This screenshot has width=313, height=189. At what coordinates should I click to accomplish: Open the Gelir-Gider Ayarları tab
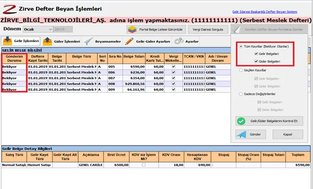pyautogui.click(x=147, y=41)
